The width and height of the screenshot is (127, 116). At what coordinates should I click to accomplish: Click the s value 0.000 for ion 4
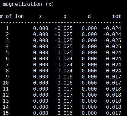[41, 47]
